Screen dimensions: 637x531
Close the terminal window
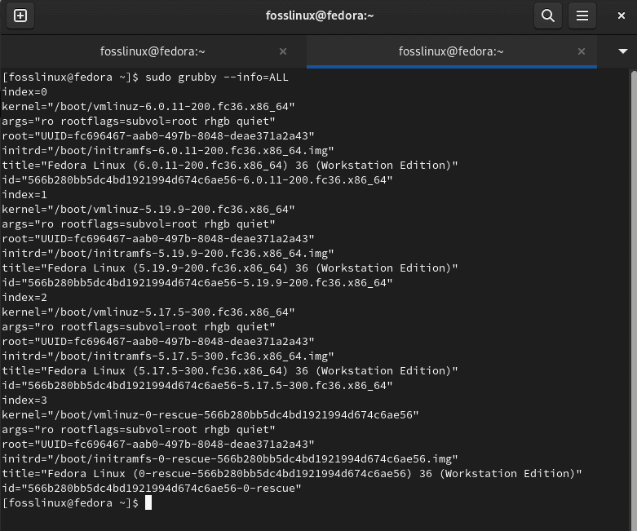pyautogui.click(x=622, y=15)
